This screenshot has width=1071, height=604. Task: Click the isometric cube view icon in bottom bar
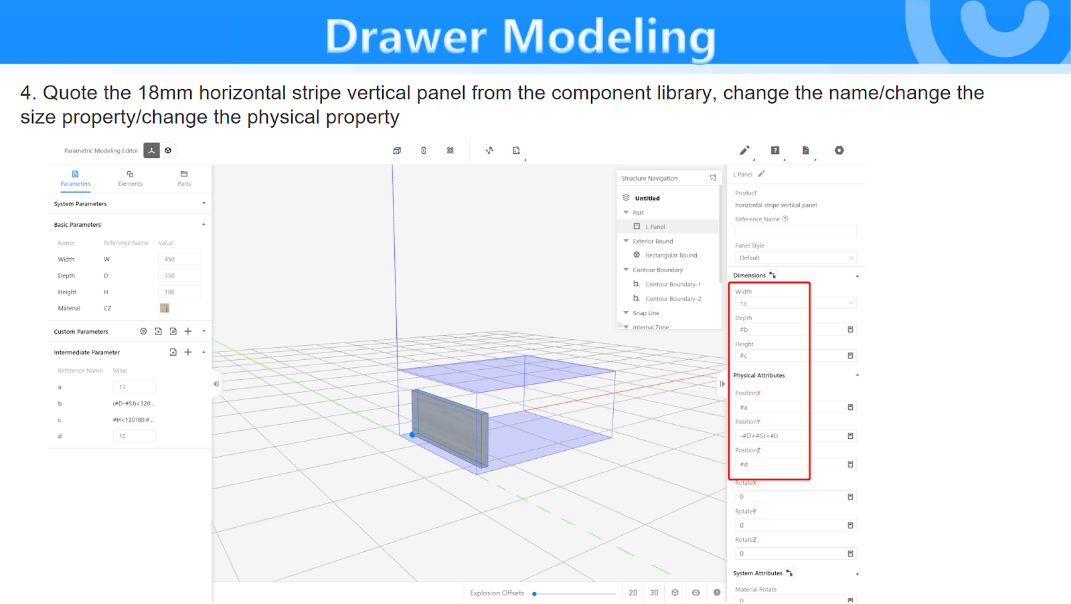coord(675,593)
